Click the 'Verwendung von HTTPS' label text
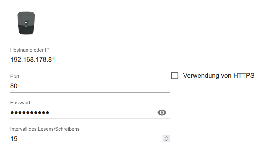Screen dimensions: 267x153 pyautogui.click(x=218, y=76)
